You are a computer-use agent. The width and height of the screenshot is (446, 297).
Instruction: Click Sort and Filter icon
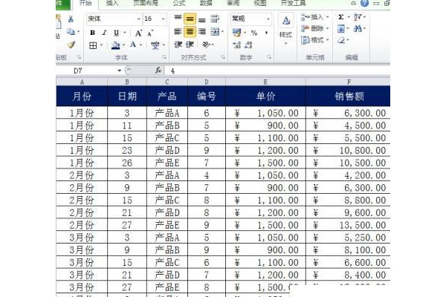coord(358,17)
